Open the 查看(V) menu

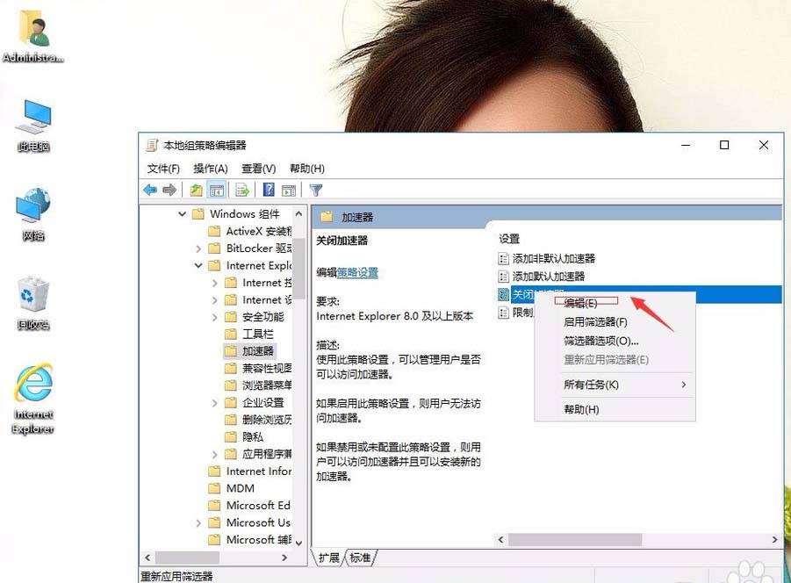tap(258, 169)
